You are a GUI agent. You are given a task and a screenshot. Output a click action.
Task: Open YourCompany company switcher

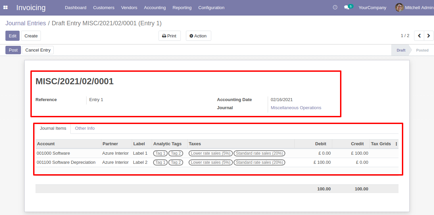(372, 7)
